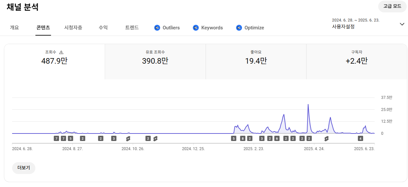Click the vidIQ icon beside Optimize

[239, 28]
